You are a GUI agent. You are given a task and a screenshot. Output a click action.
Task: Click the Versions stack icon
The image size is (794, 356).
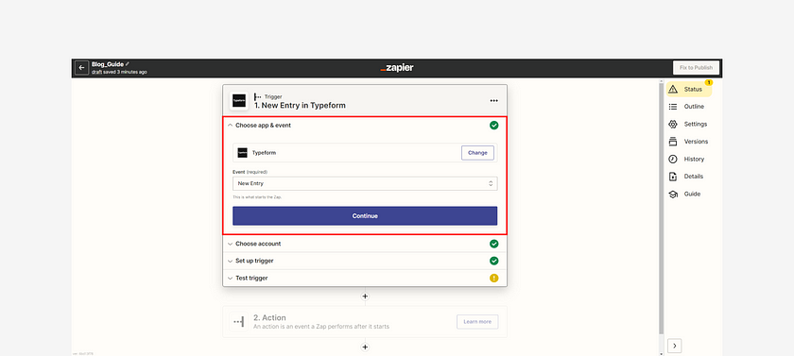673,142
